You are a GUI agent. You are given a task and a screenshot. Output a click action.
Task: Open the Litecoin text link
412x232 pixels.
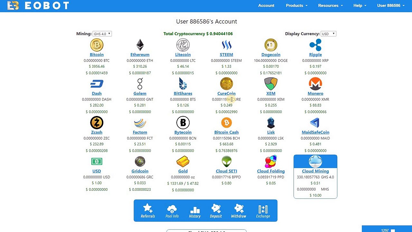point(183,54)
